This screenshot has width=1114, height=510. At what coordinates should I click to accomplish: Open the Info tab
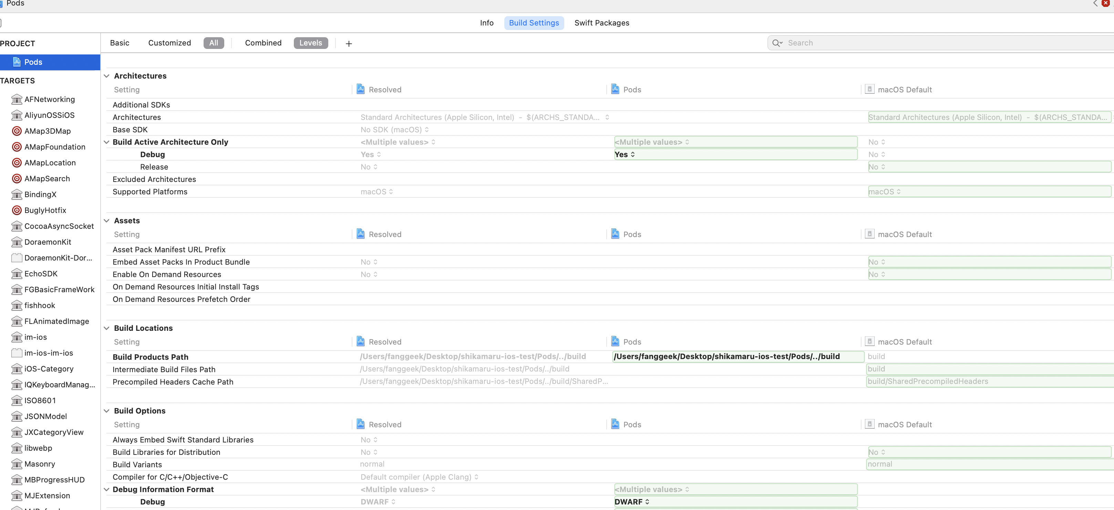(x=486, y=23)
